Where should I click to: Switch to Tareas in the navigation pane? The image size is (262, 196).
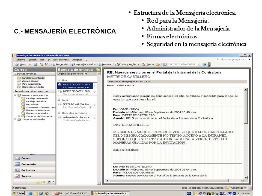pyautogui.click(x=34, y=176)
